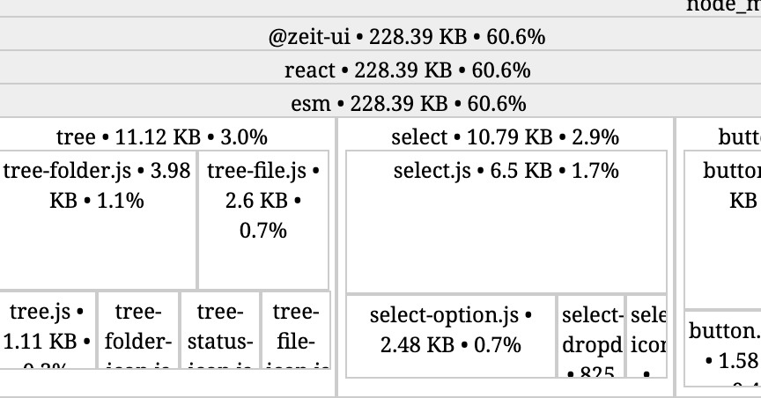
Task: Click the tree.js 1.11 KB cell
Action: (48, 329)
